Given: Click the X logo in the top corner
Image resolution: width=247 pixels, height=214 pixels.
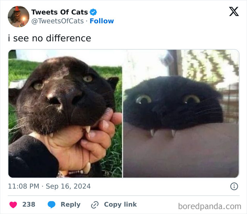Looking at the screenshot, I should 234,12.
